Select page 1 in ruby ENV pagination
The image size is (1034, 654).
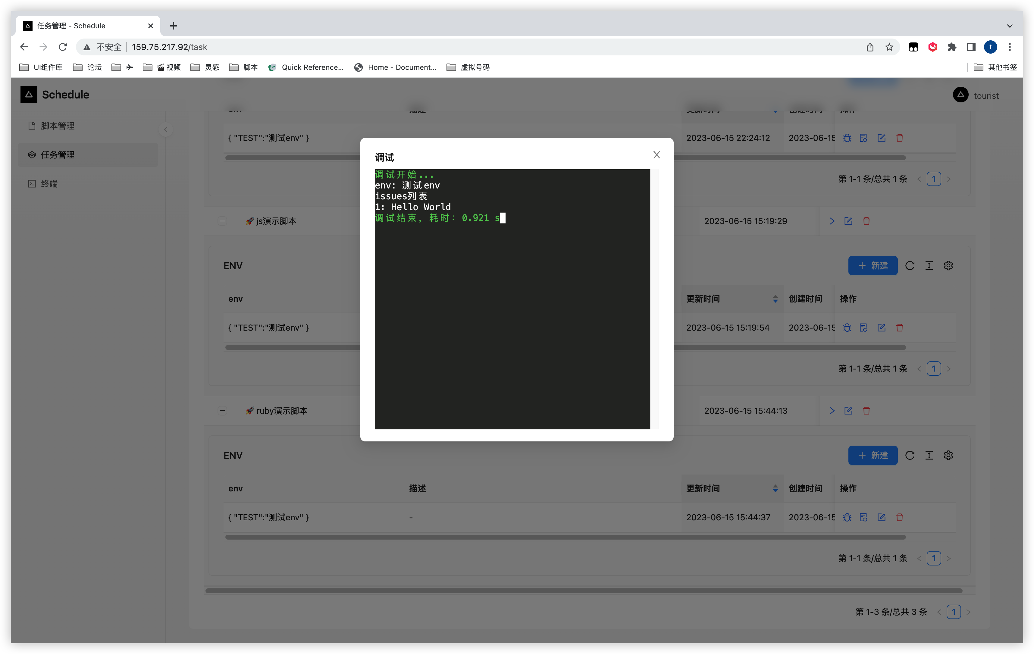(x=934, y=558)
